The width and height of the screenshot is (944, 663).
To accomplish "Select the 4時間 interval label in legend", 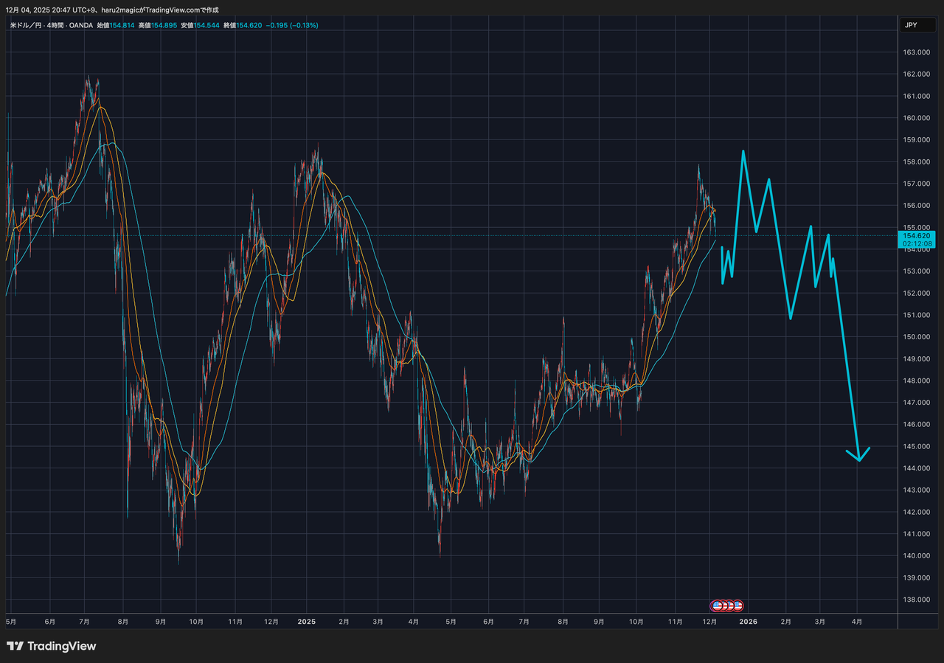I will (60, 25).
